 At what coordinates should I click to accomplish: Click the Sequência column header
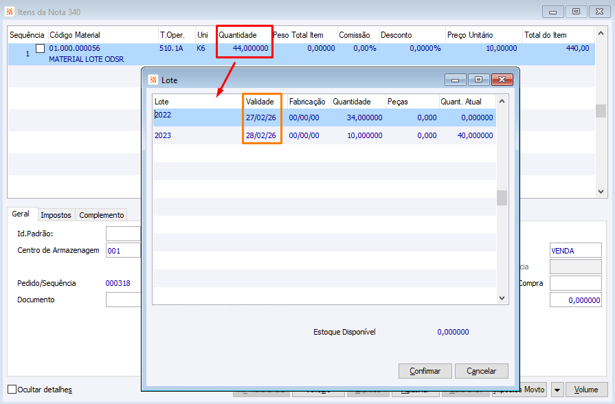point(27,35)
